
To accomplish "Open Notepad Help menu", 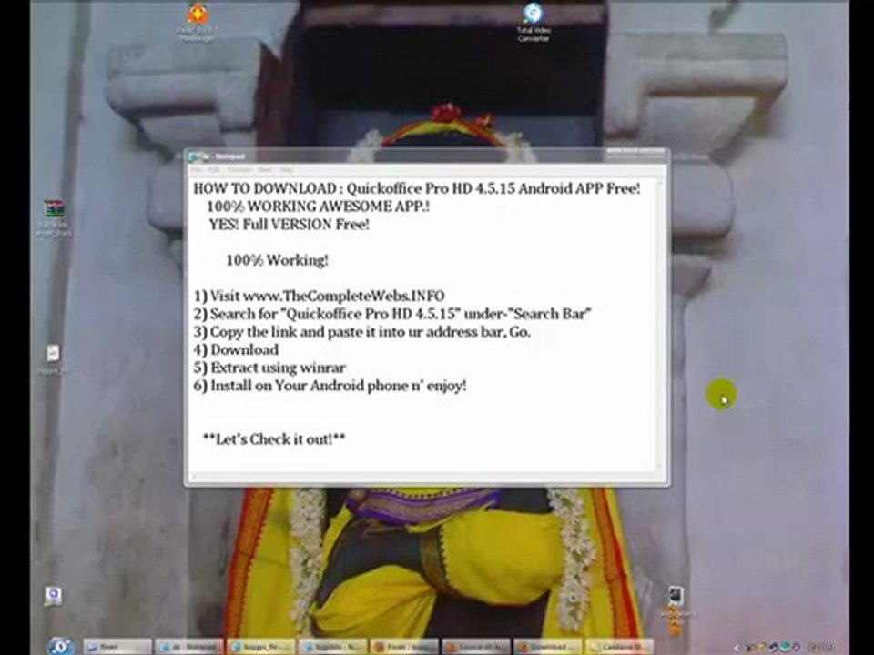I will click(286, 169).
